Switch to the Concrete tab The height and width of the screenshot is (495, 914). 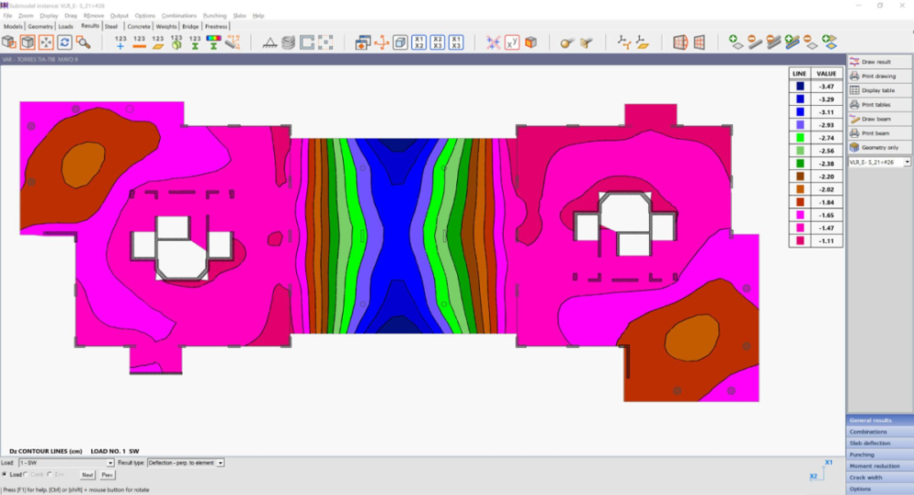click(139, 26)
